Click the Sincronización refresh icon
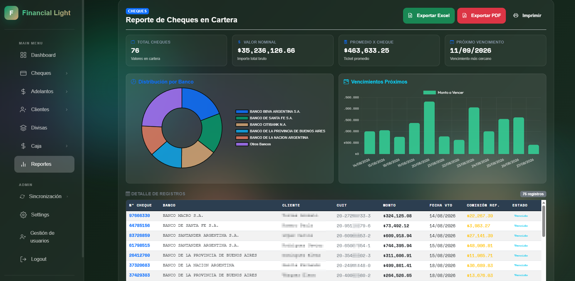Screen dimensions: 575x281 pos(22,197)
